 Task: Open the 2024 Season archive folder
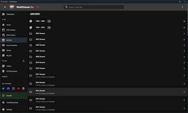pos(107,34)
